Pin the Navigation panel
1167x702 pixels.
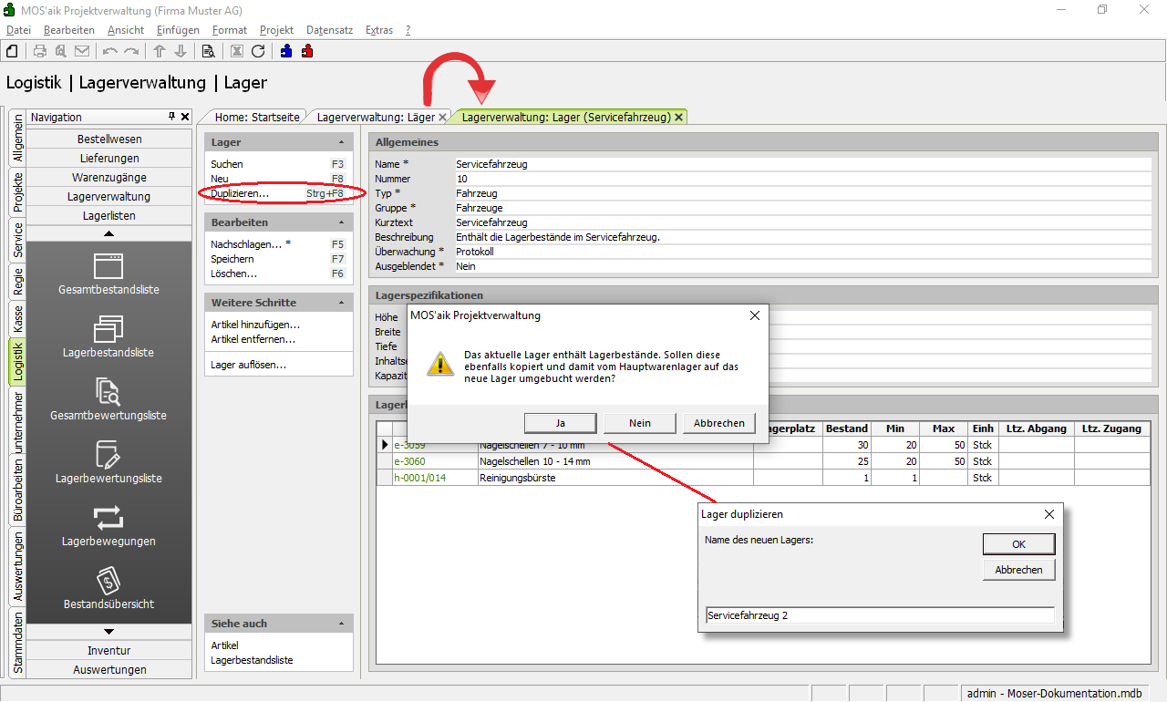[x=171, y=117]
